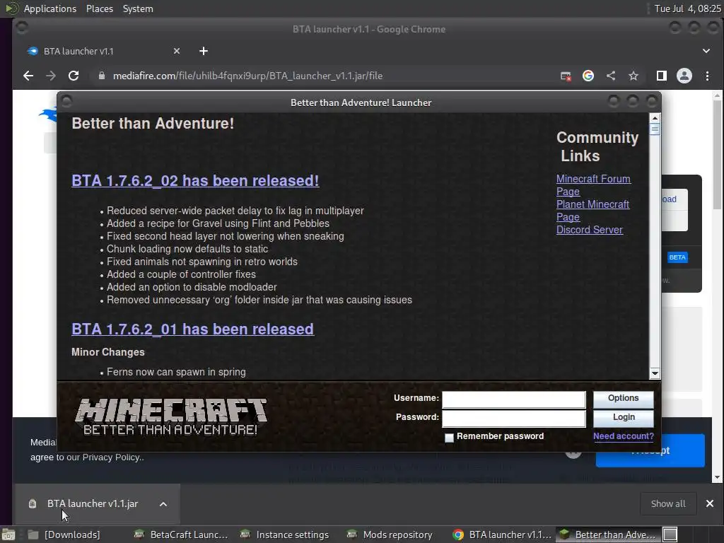Open Chrome's three-dot menu
The width and height of the screenshot is (724, 543).
(x=707, y=76)
